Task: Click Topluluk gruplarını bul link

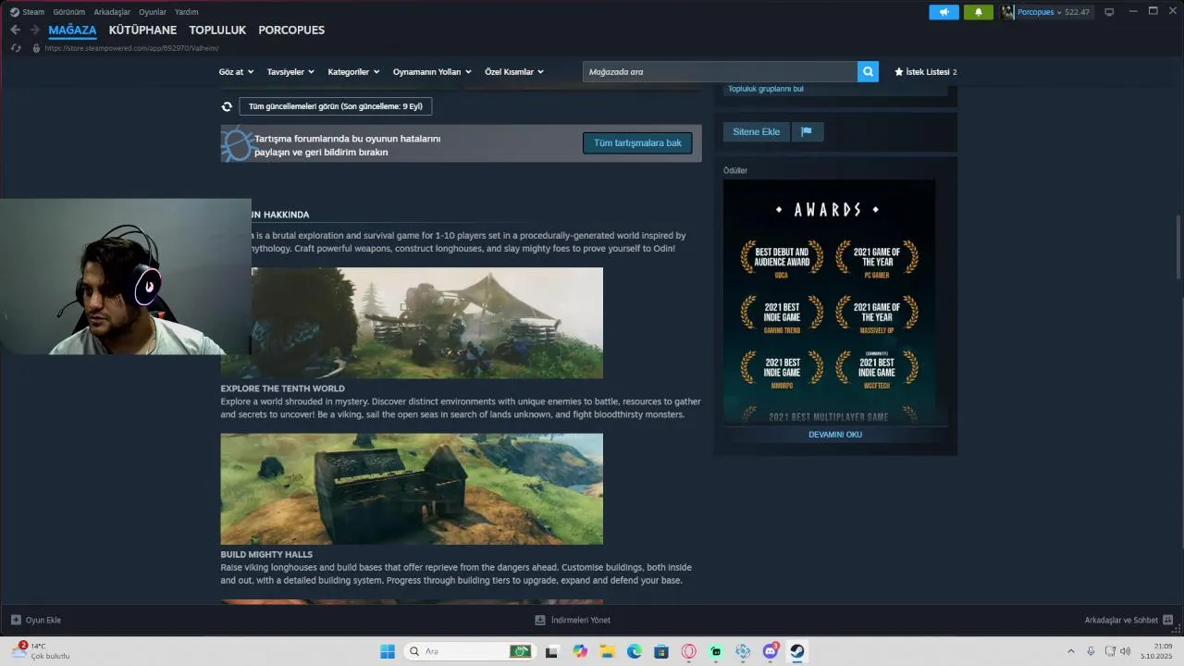Action: [766, 89]
